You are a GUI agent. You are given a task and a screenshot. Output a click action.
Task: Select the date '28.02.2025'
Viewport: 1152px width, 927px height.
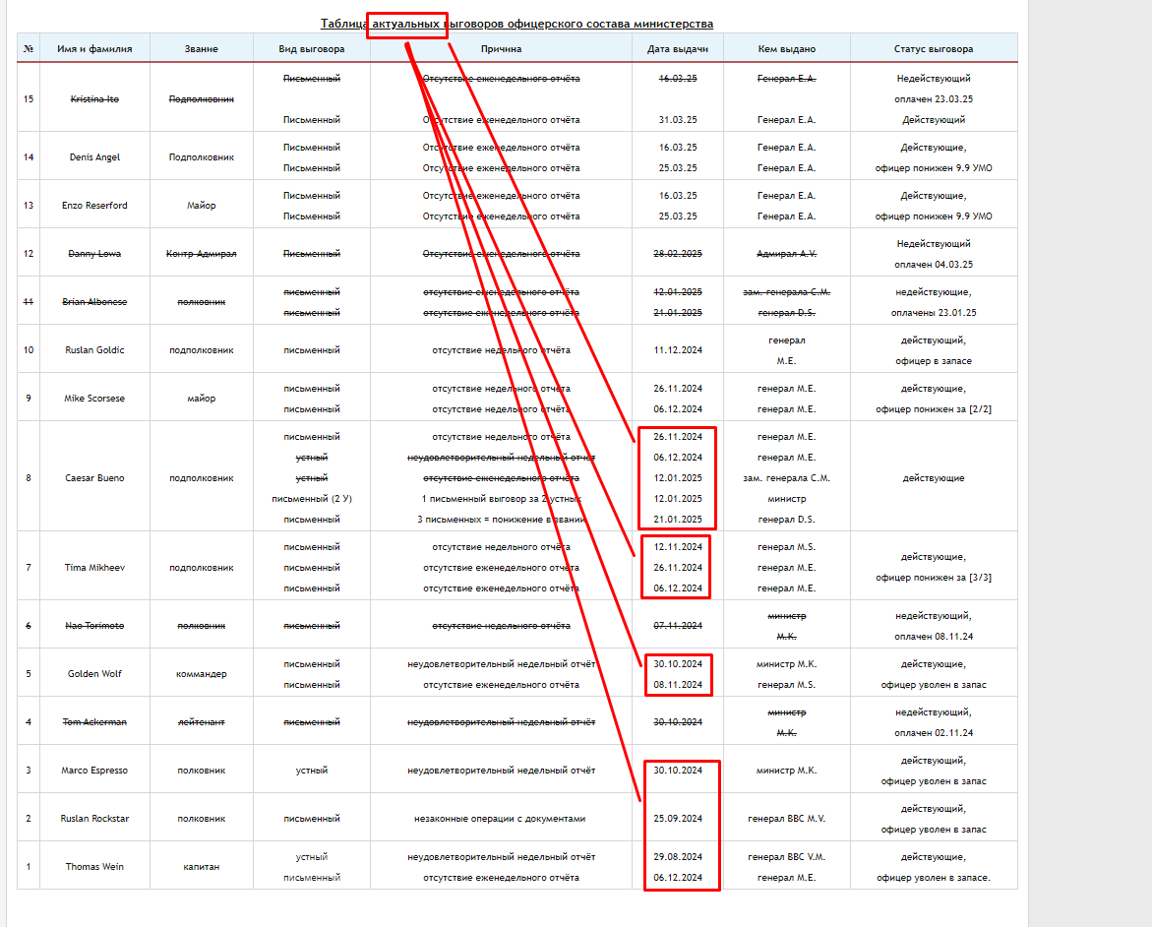[x=678, y=254]
